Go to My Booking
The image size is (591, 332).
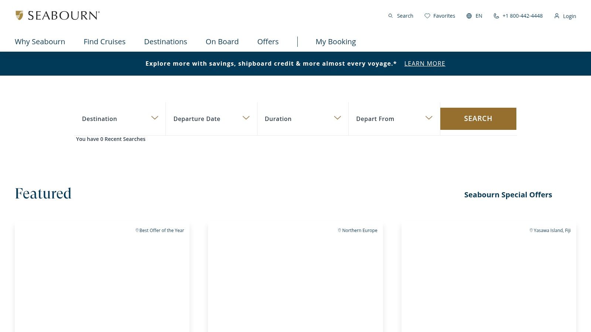point(335,42)
